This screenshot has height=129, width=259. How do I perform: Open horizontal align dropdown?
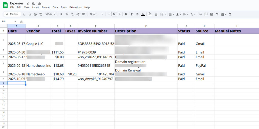[171, 14]
